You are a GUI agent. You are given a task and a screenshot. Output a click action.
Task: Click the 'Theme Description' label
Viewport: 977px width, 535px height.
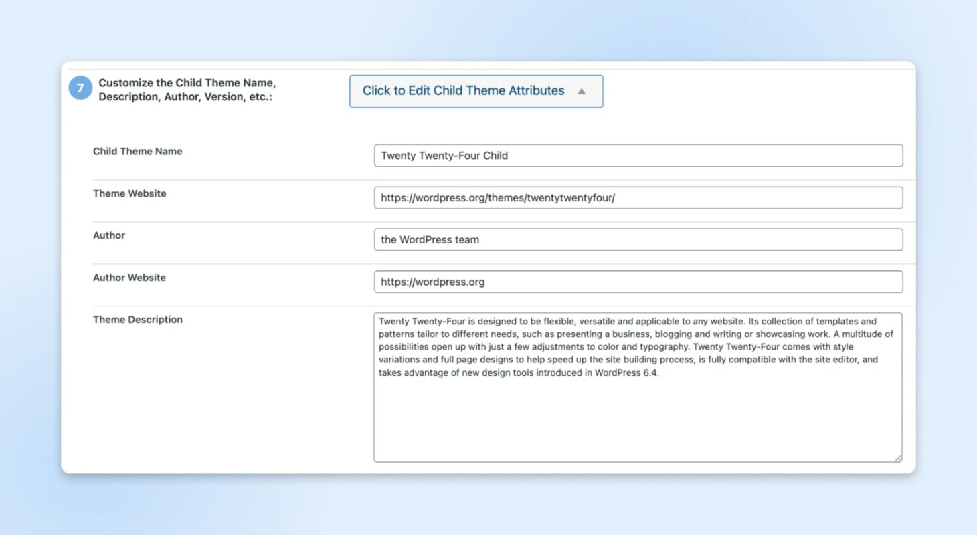[138, 319]
